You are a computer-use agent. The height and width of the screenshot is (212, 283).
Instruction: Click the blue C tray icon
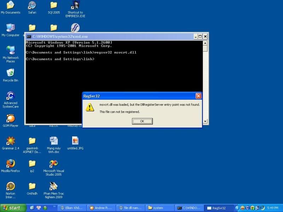point(247,208)
